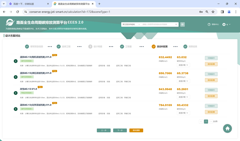Bookmark this page with the star icon
The height and width of the screenshot is (141, 240).
point(213,12)
